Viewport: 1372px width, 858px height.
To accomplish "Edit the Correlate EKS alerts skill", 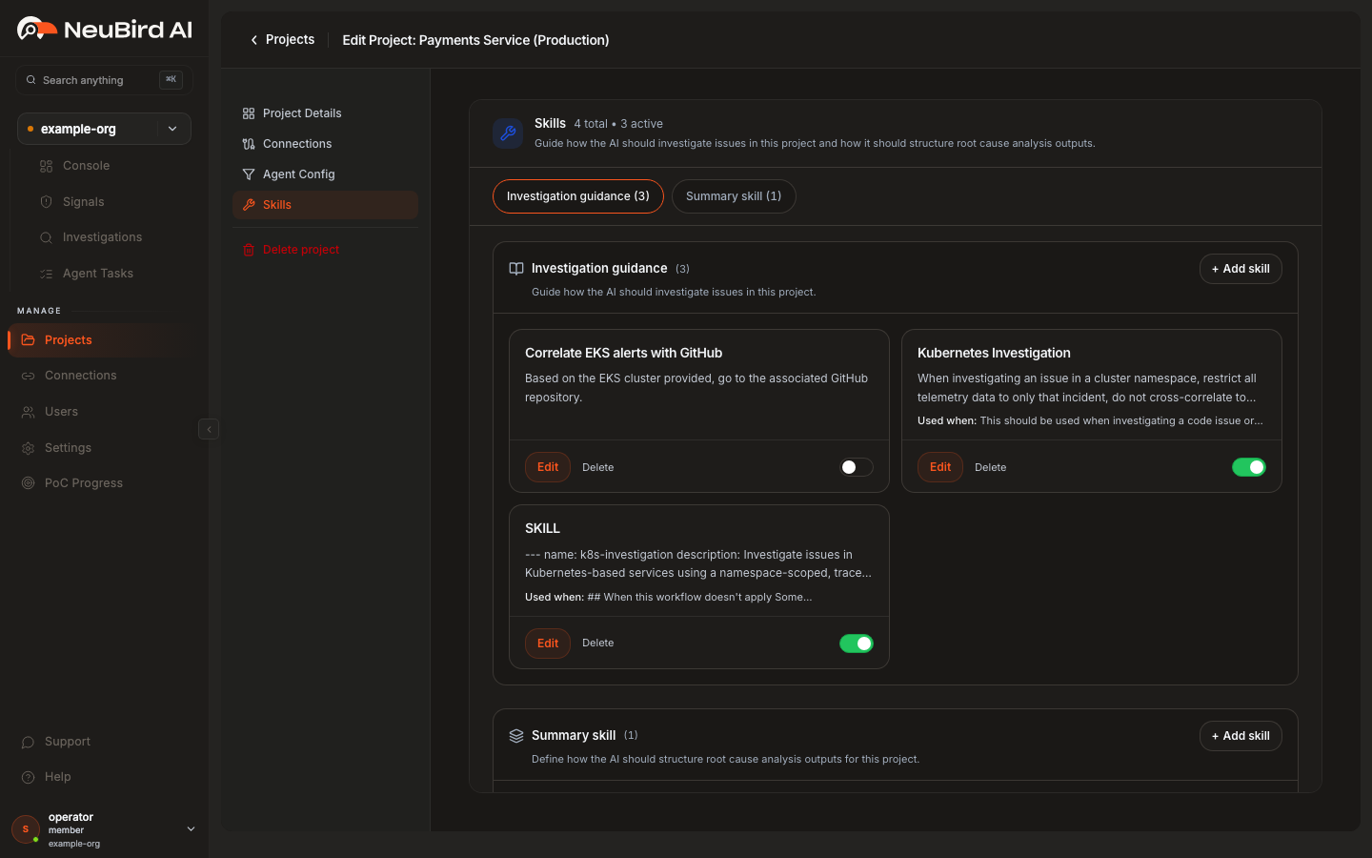I will pos(548,467).
